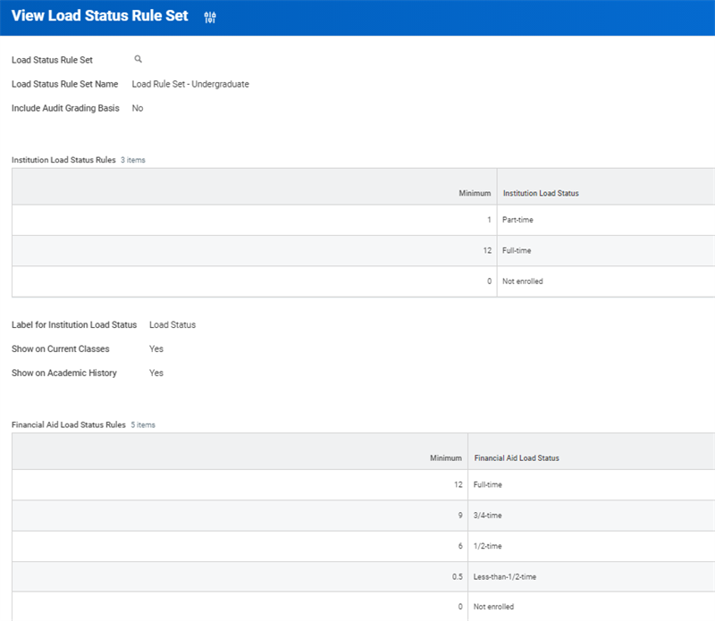Select the Full-time row in Institution Load Status table

(364, 251)
